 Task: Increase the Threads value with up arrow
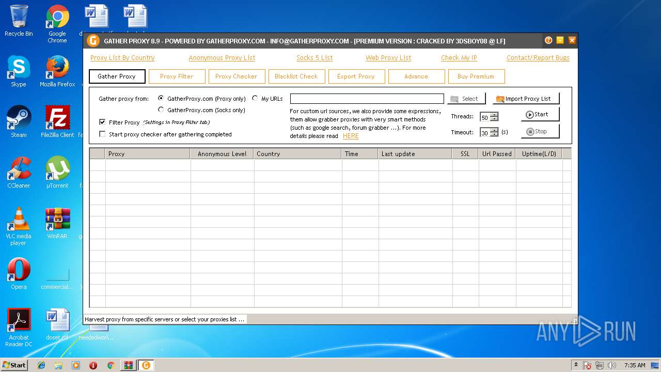point(494,115)
